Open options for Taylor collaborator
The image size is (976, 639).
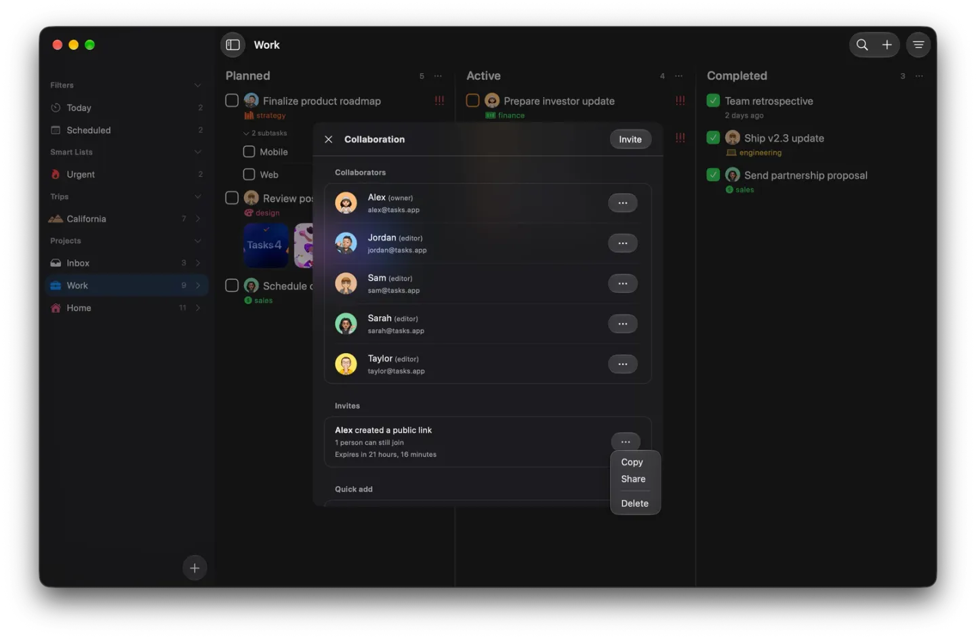[622, 364]
